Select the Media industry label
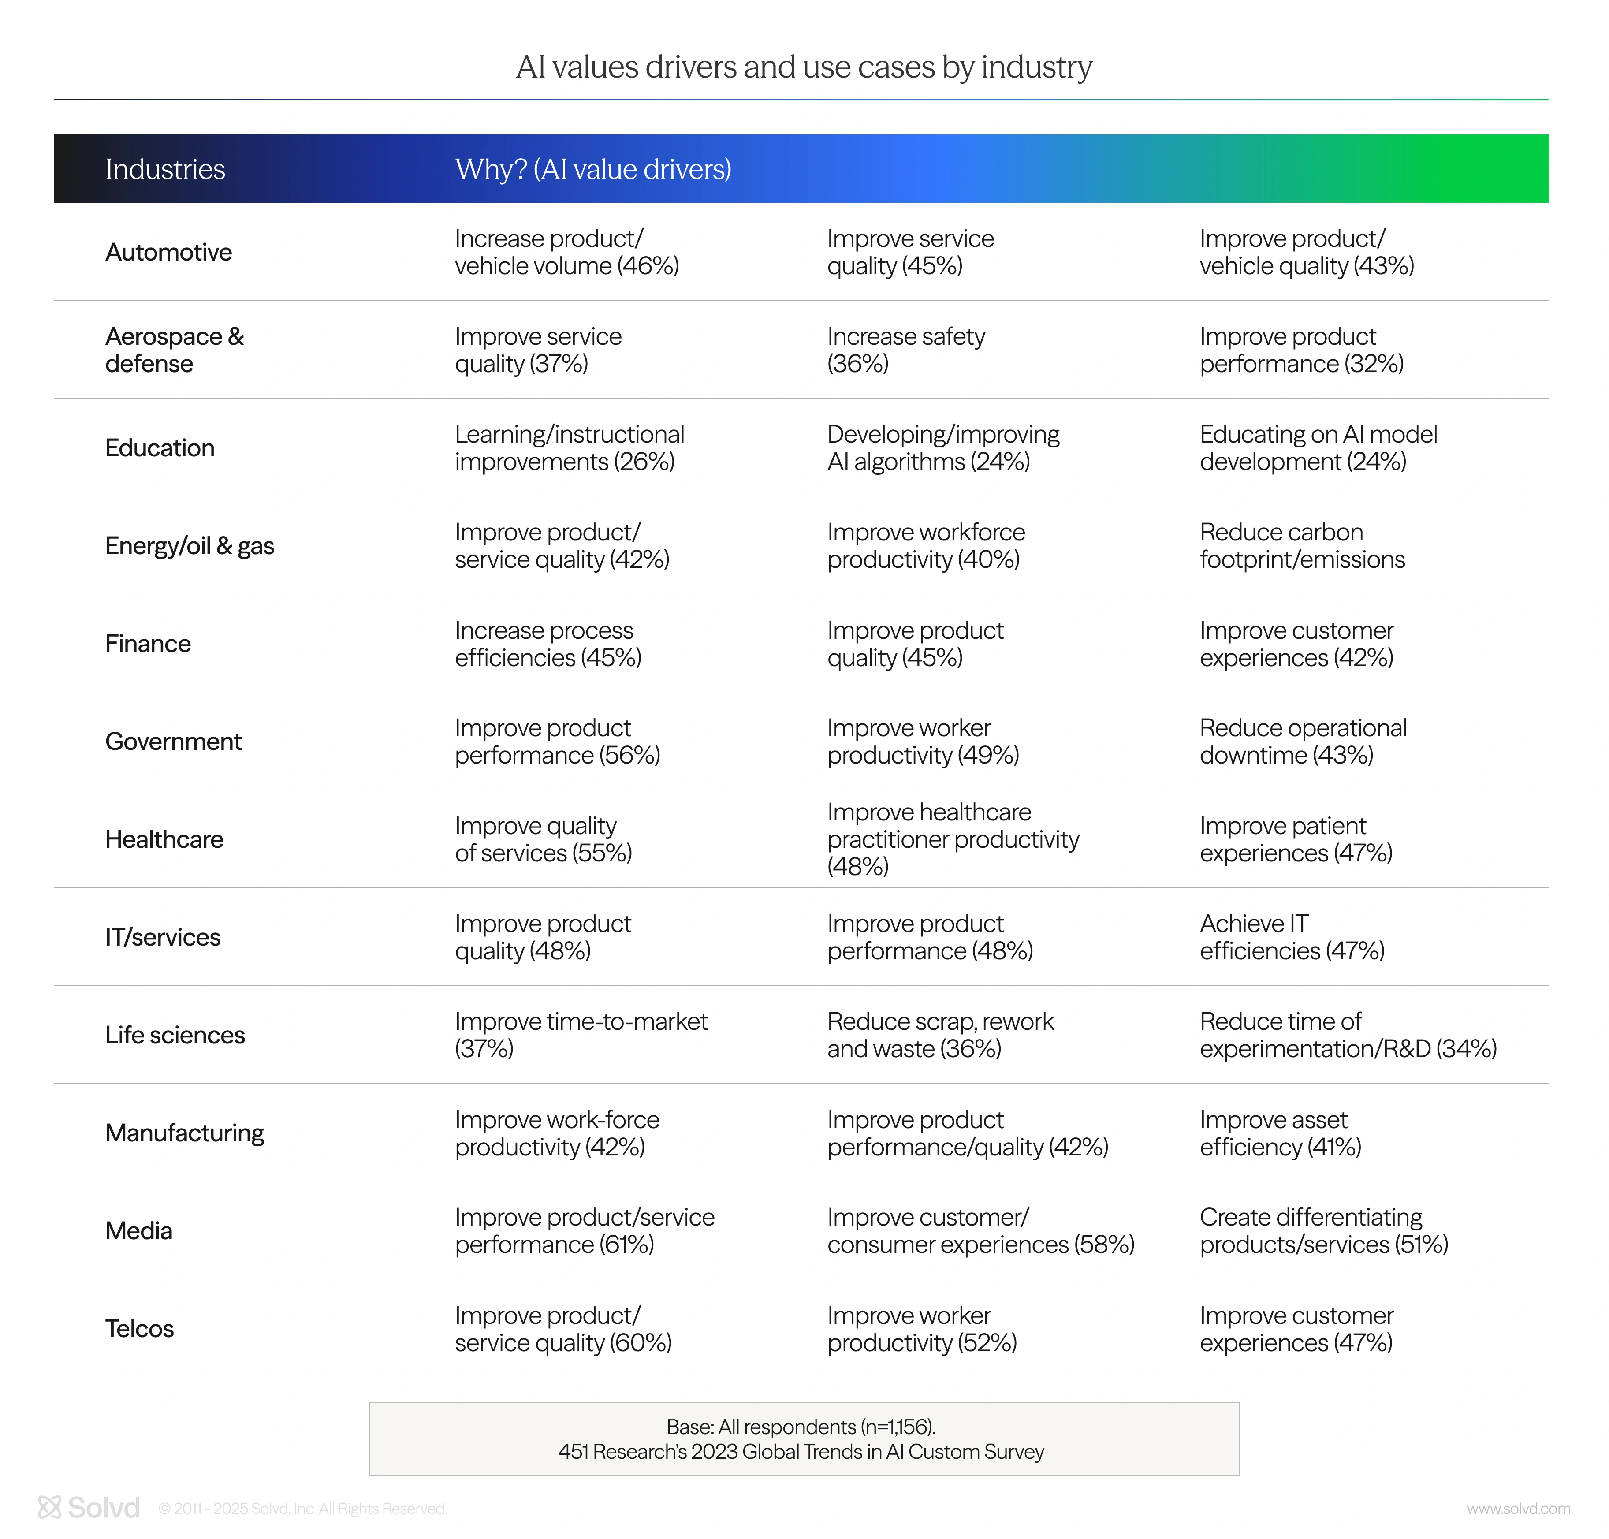 139,1230
